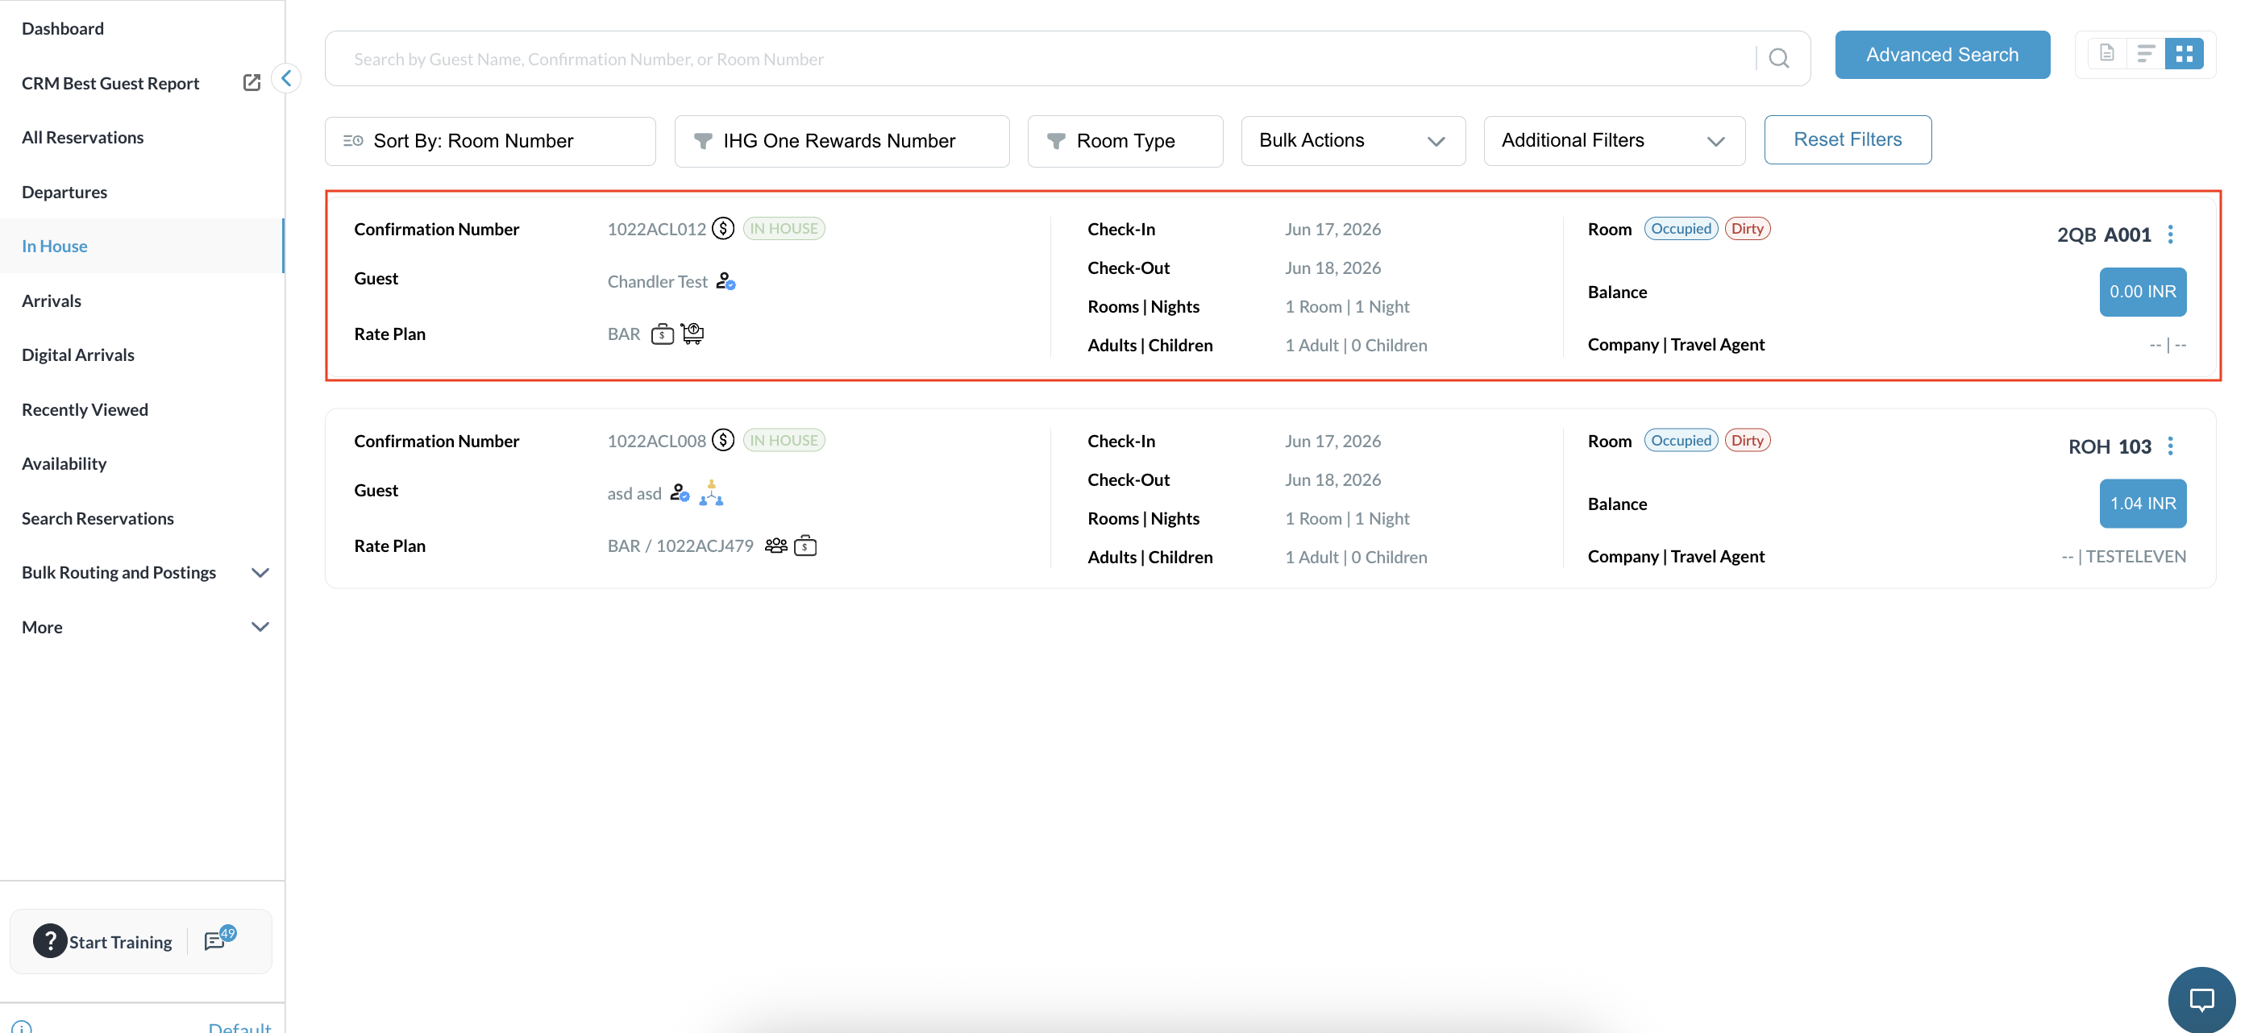Image resolution: width=2249 pixels, height=1033 pixels.
Task: Click the 0.00 INR balance button
Action: coord(2143,292)
